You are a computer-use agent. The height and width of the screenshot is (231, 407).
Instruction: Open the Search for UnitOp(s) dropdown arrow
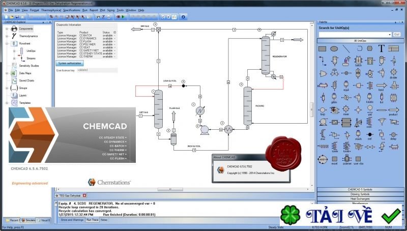point(390,35)
